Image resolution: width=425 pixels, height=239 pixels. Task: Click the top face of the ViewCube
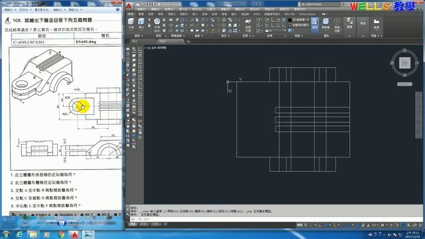point(404,63)
